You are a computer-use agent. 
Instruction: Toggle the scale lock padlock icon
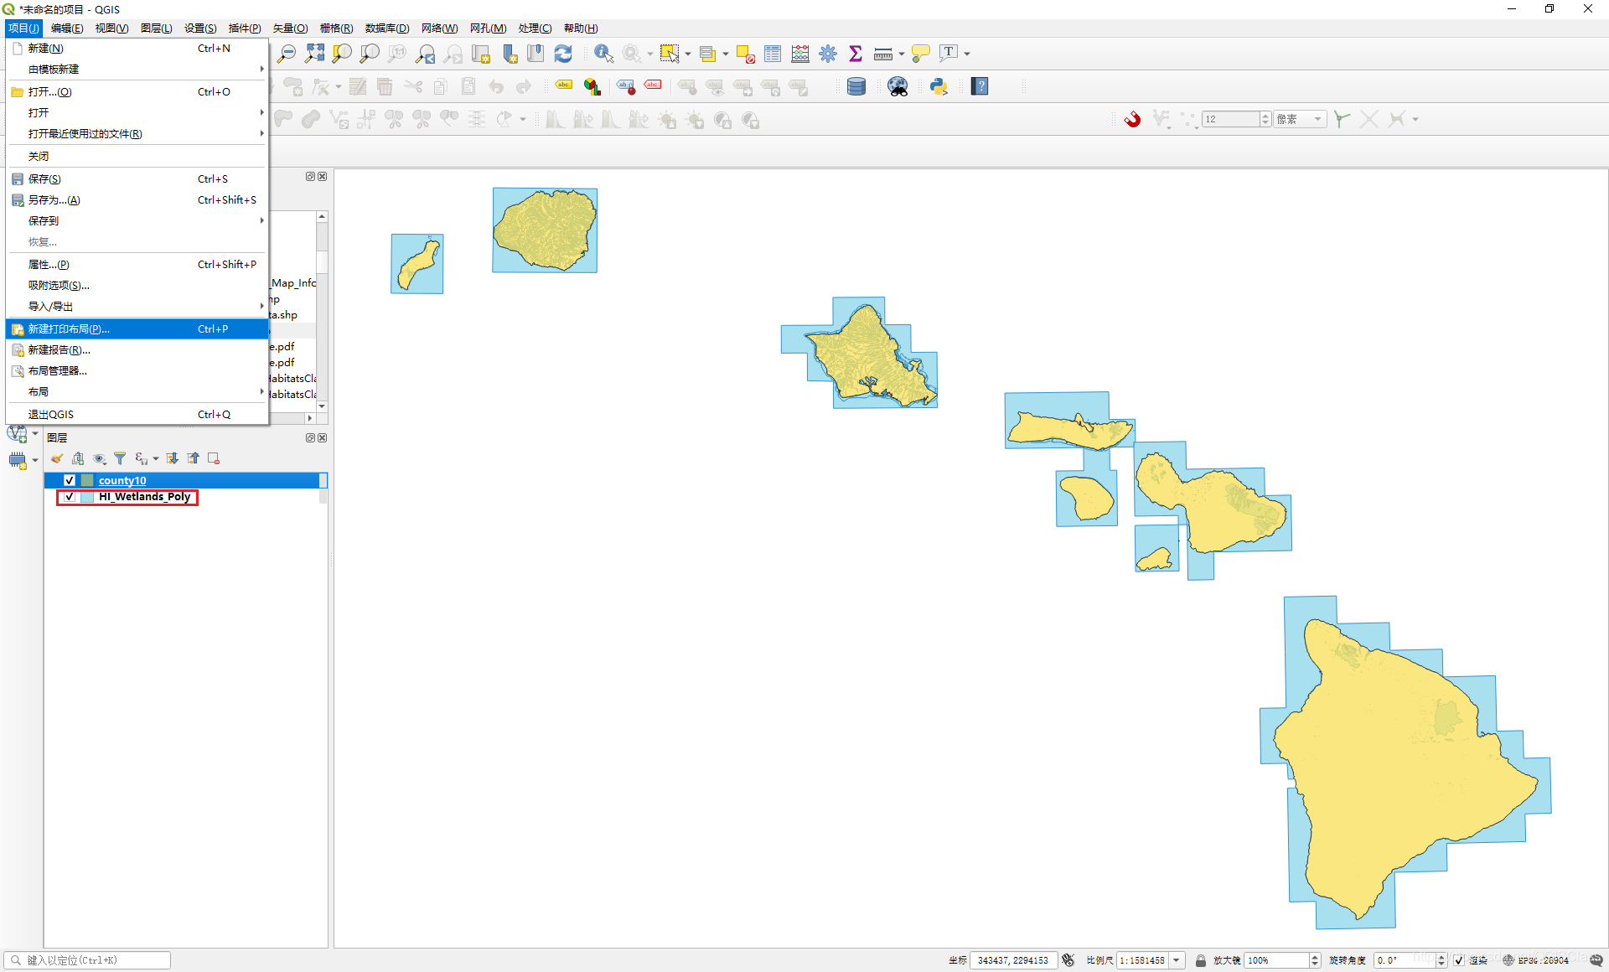pyautogui.click(x=1200, y=960)
